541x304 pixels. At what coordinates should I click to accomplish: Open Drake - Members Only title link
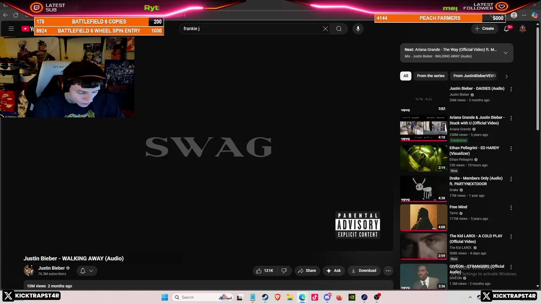tap(476, 181)
